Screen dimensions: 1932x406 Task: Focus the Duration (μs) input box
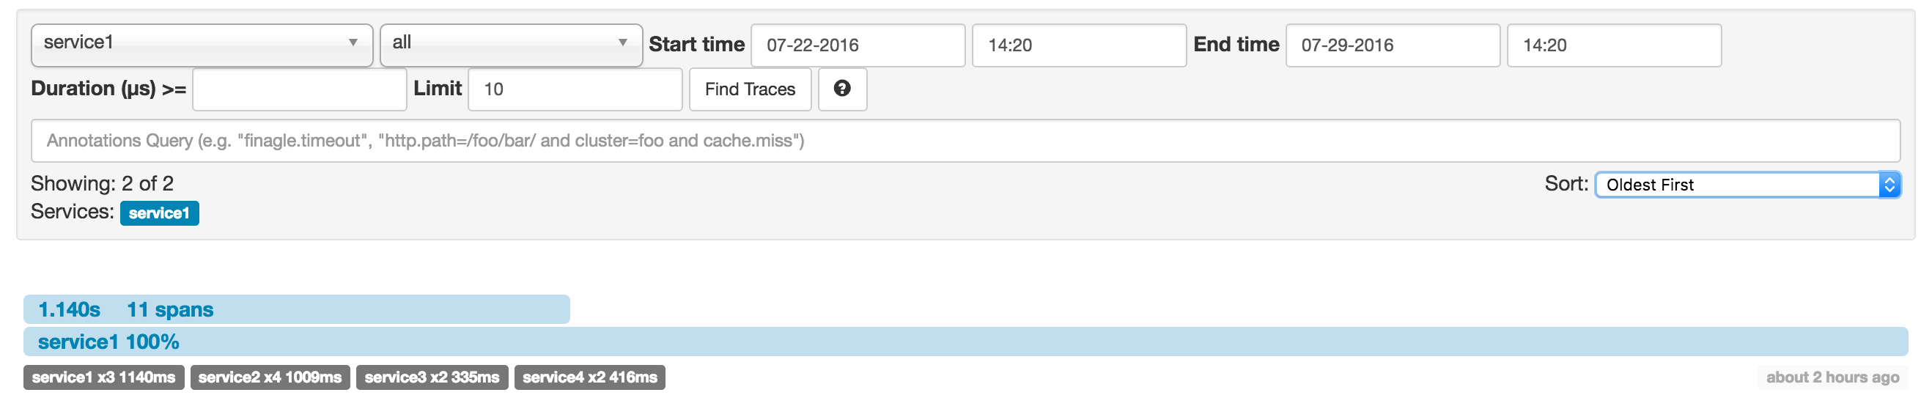[x=299, y=89]
